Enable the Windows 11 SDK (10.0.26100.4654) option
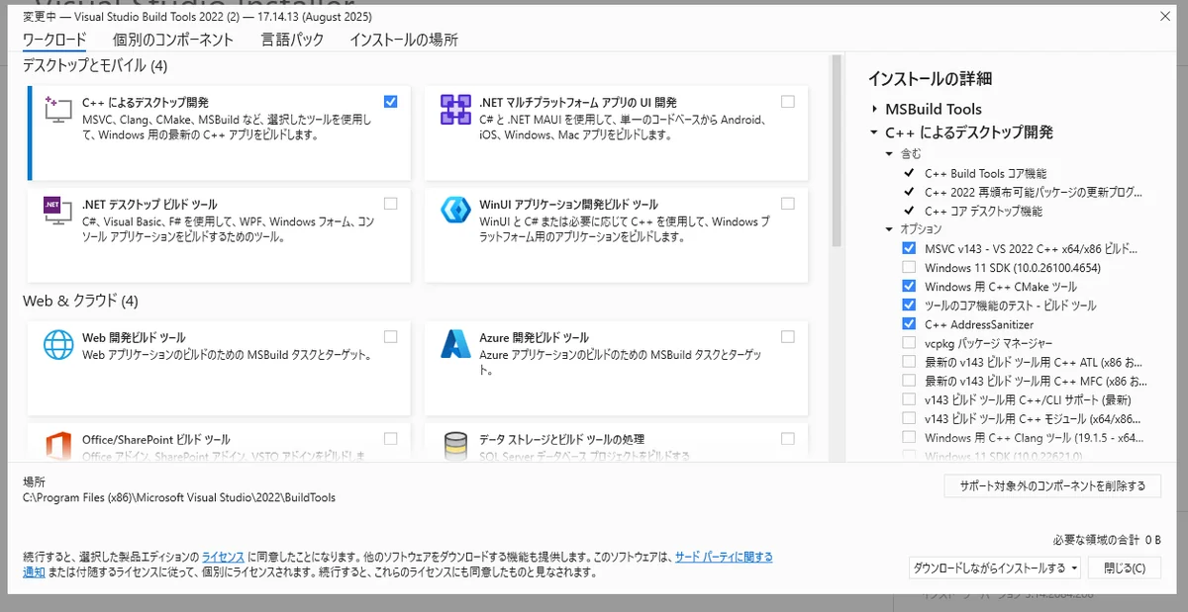This screenshot has height=612, width=1188. click(909, 268)
